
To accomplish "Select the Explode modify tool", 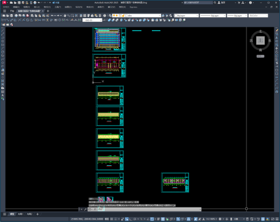I will coord(277,92).
